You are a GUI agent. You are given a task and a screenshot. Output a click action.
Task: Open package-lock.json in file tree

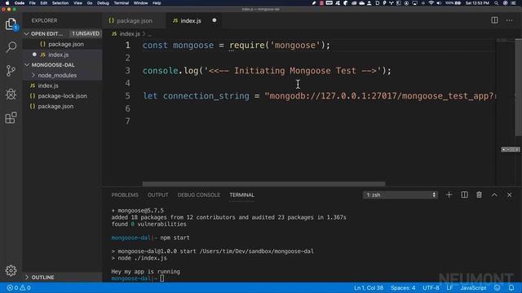click(62, 96)
